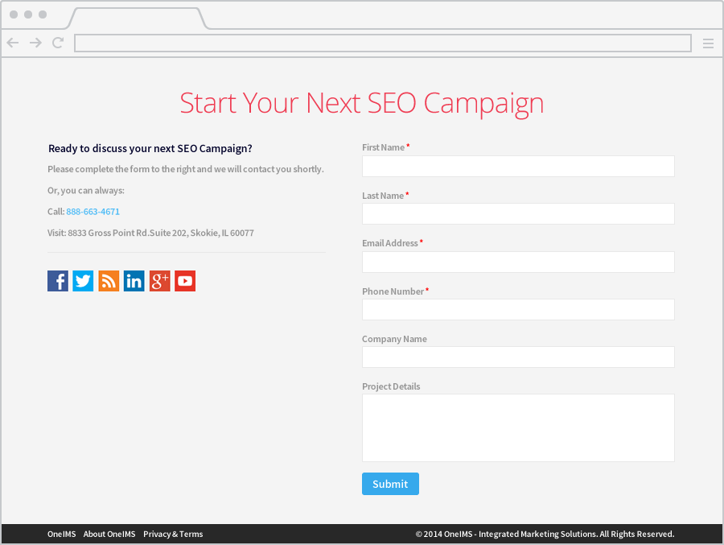Image resolution: width=724 pixels, height=545 pixels.
Task: Submit the SEO campaign form
Action: 390,484
